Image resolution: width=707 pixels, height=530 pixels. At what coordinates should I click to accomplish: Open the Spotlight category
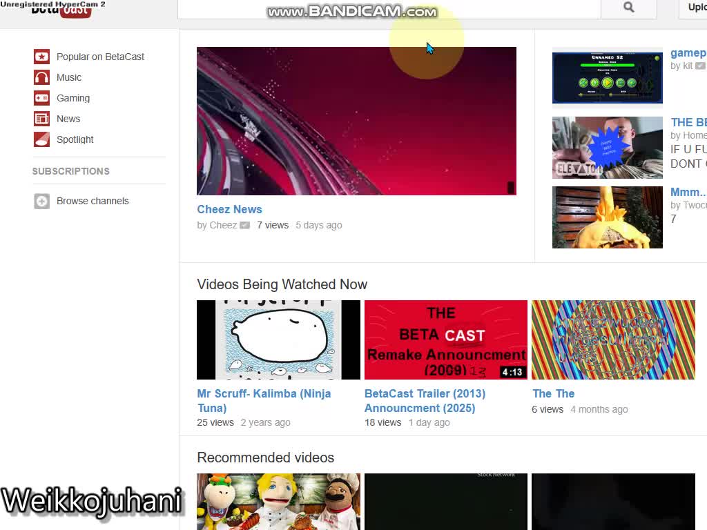[75, 139]
